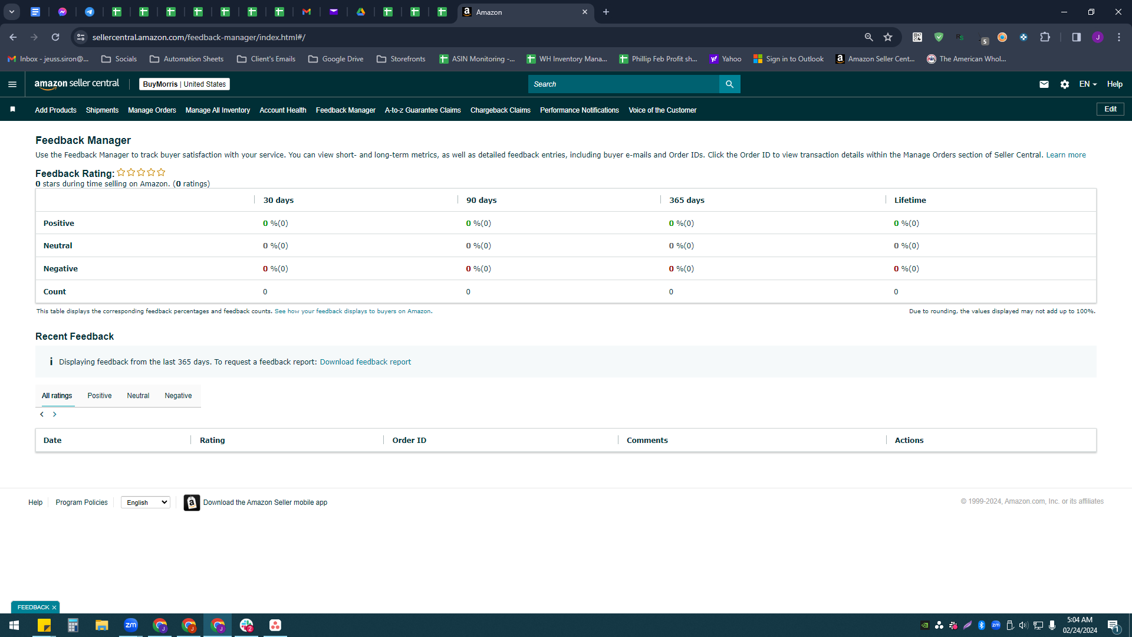Image resolution: width=1132 pixels, height=637 pixels.
Task: Open Manage Orders menu item
Action: 152,110
